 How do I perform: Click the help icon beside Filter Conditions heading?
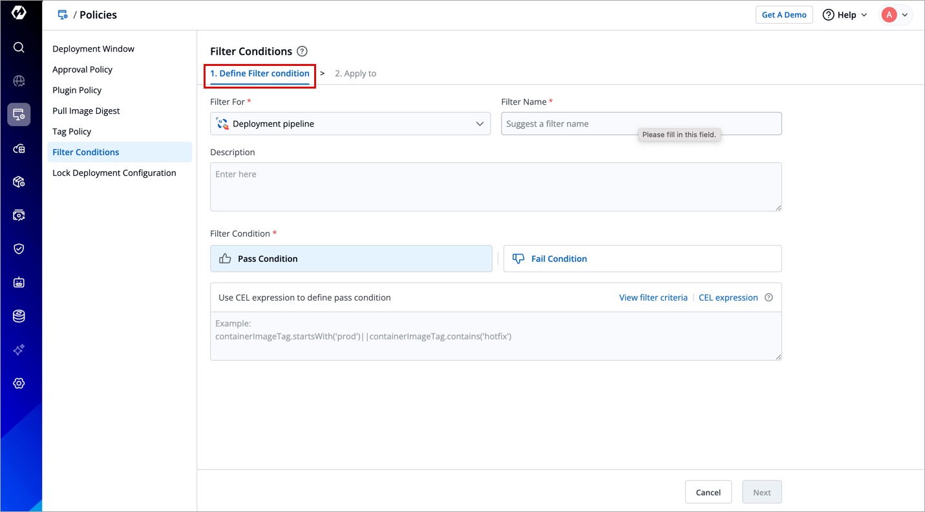coord(302,52)
